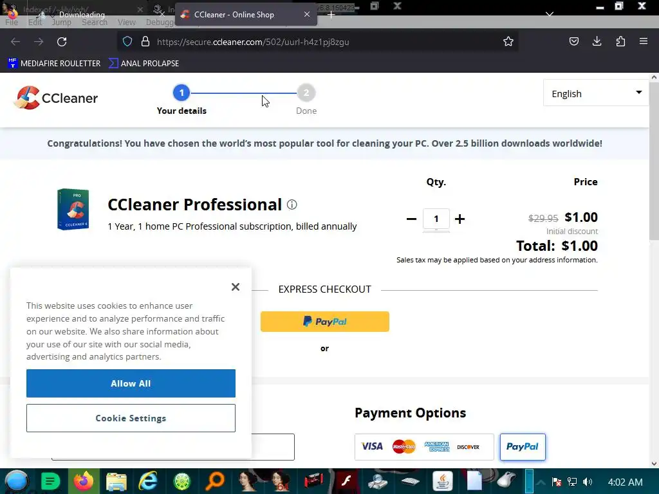Image resolution: width=659 pixels, height=494 pixels.
Task: Click the Total: $1.00 text
Action: click(x=557, y=246)
